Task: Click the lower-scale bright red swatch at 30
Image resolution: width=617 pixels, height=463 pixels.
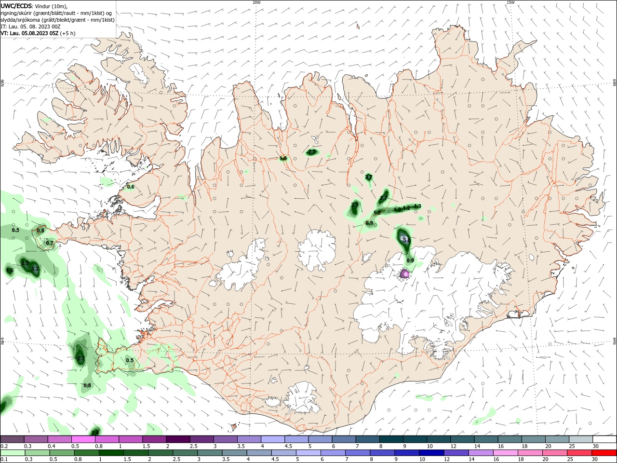Action: coord(604,453)
